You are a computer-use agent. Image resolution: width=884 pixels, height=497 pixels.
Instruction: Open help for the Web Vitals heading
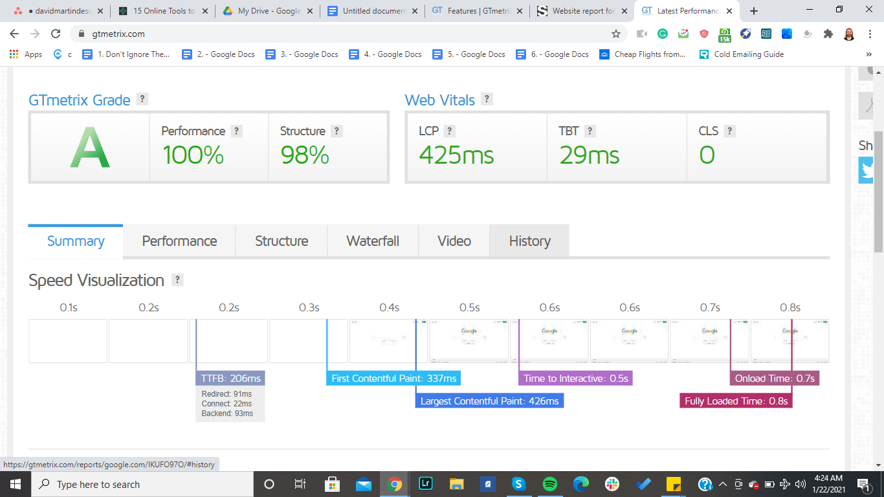point(487,99)
